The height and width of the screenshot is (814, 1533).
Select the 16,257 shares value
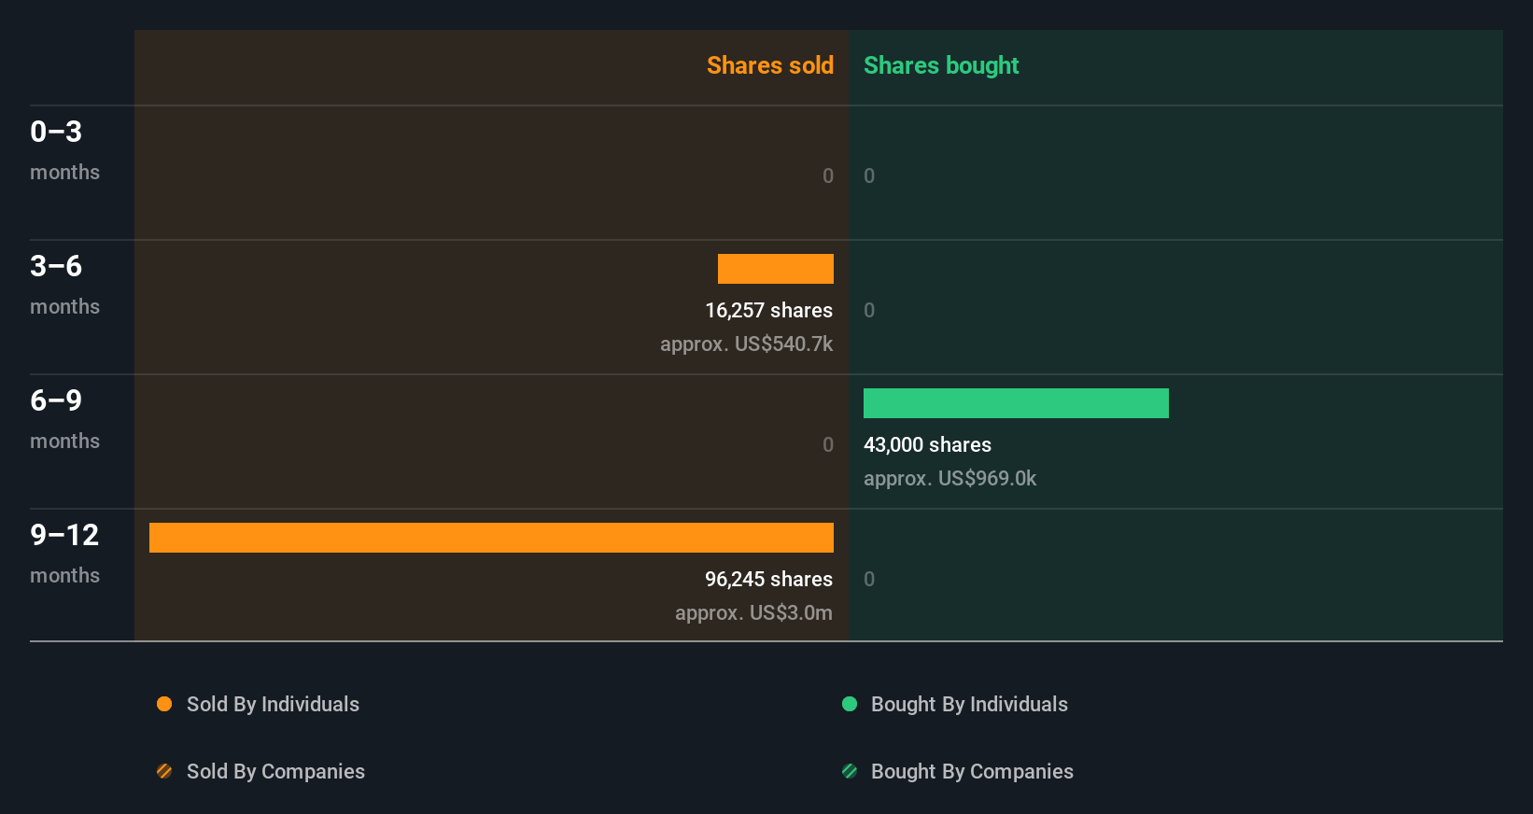pyautogui.click(x=768, y=311)
